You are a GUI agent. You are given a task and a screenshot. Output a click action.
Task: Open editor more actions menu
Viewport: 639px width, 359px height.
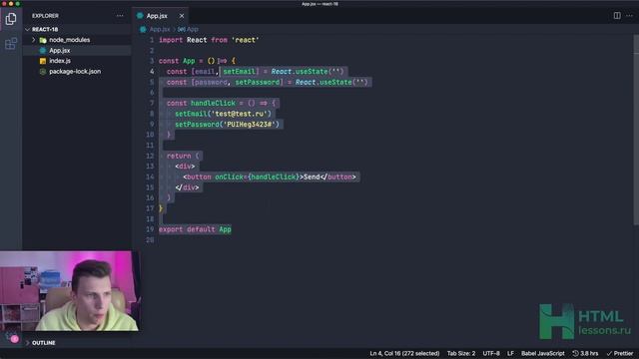[x=629, y=16]
